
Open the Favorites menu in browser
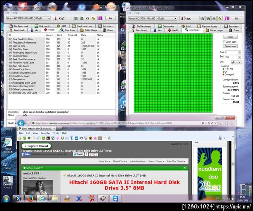pos(46,133)
